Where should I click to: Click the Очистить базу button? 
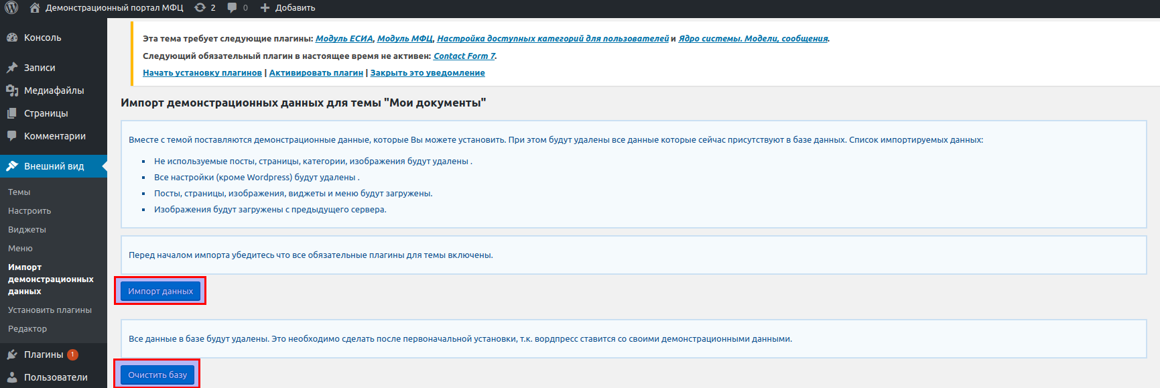click(157, 375)
